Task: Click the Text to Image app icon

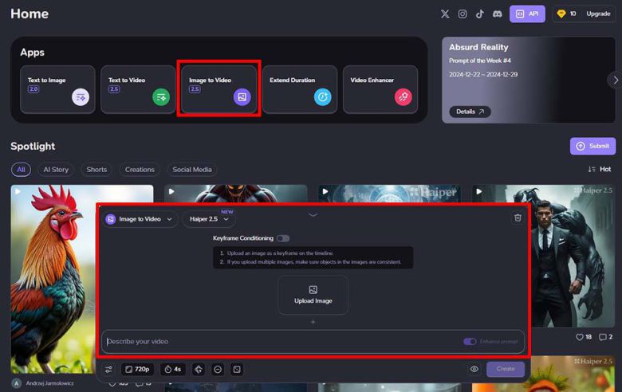Action: (x=79, y=97)
